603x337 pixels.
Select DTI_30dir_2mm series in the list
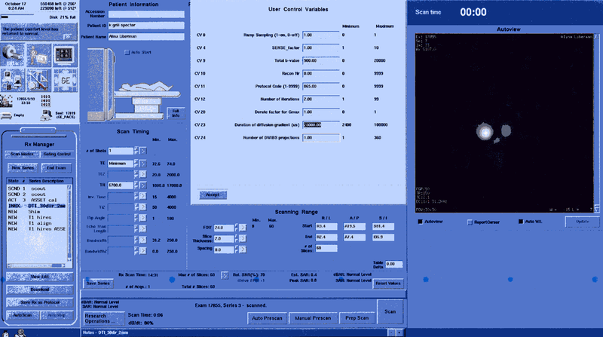coord(45,206)
